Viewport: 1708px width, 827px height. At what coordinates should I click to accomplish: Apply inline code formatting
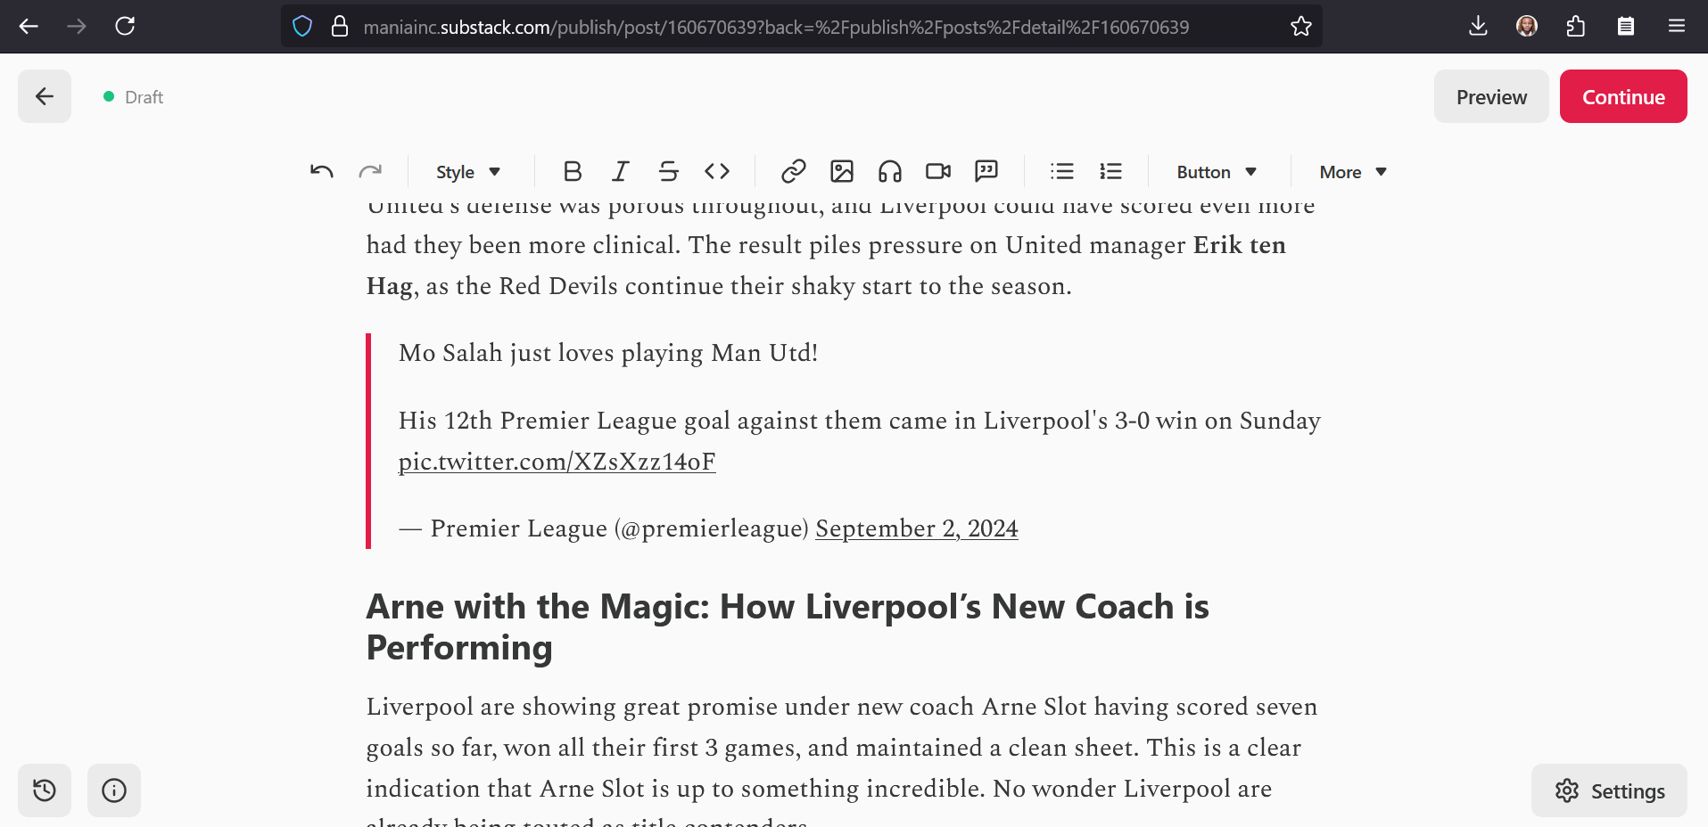[717, 171]
